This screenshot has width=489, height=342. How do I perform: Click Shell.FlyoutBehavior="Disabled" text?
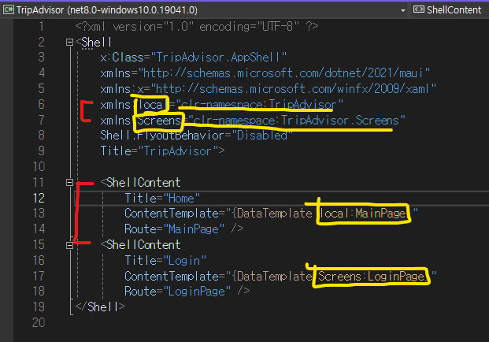(x=197, y=136)
